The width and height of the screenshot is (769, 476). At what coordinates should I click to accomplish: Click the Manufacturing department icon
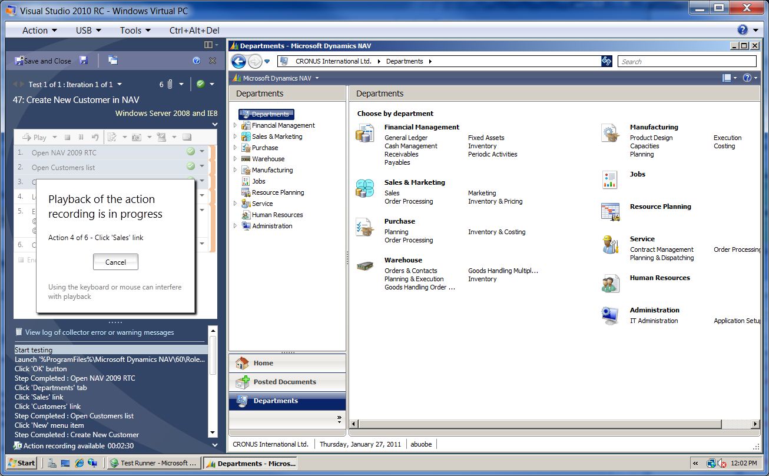coord(611,133)
